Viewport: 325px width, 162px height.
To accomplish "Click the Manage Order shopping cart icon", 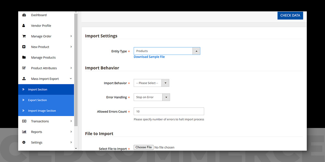I will [24, 36].
